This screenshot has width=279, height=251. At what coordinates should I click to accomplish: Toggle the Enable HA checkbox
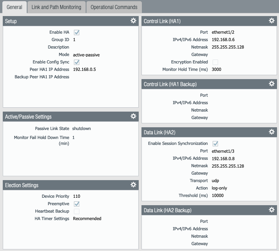point(77,33)
